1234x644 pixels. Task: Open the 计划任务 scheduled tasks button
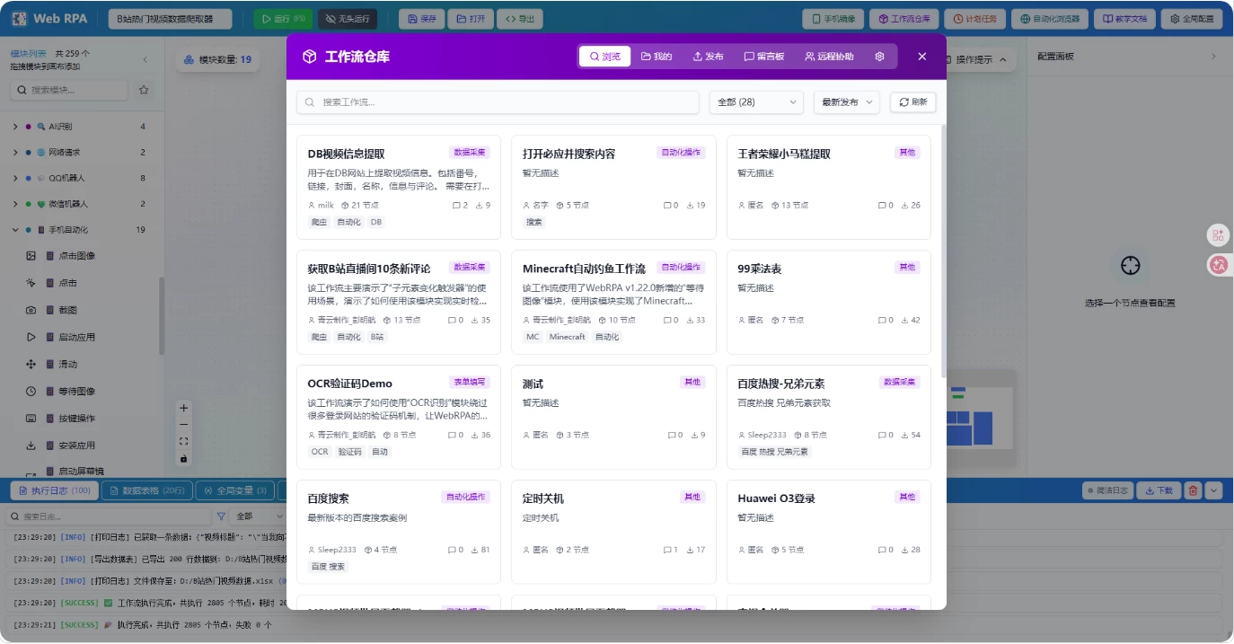[x=974, y=19]
